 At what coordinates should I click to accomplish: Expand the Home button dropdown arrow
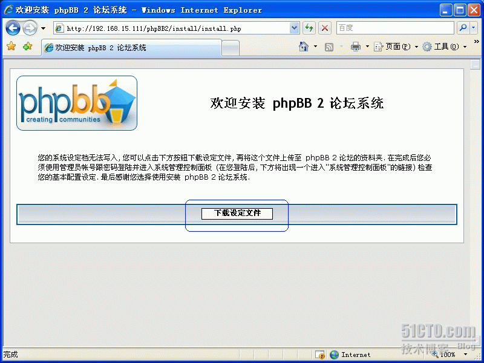315,47
